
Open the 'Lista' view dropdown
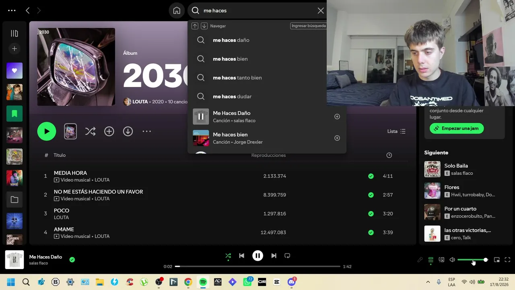tap(396, 131)
